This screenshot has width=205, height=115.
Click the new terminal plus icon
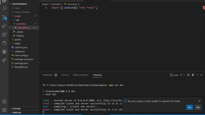pos(181,75)
